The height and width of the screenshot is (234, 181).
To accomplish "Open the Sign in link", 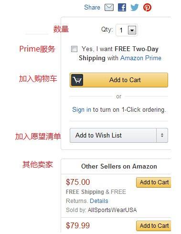I will [x=82, y=110].
